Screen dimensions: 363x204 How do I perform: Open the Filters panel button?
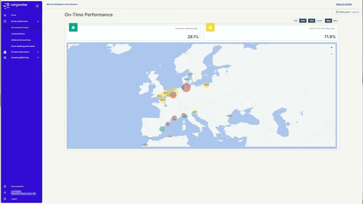(x=347, y=12)
